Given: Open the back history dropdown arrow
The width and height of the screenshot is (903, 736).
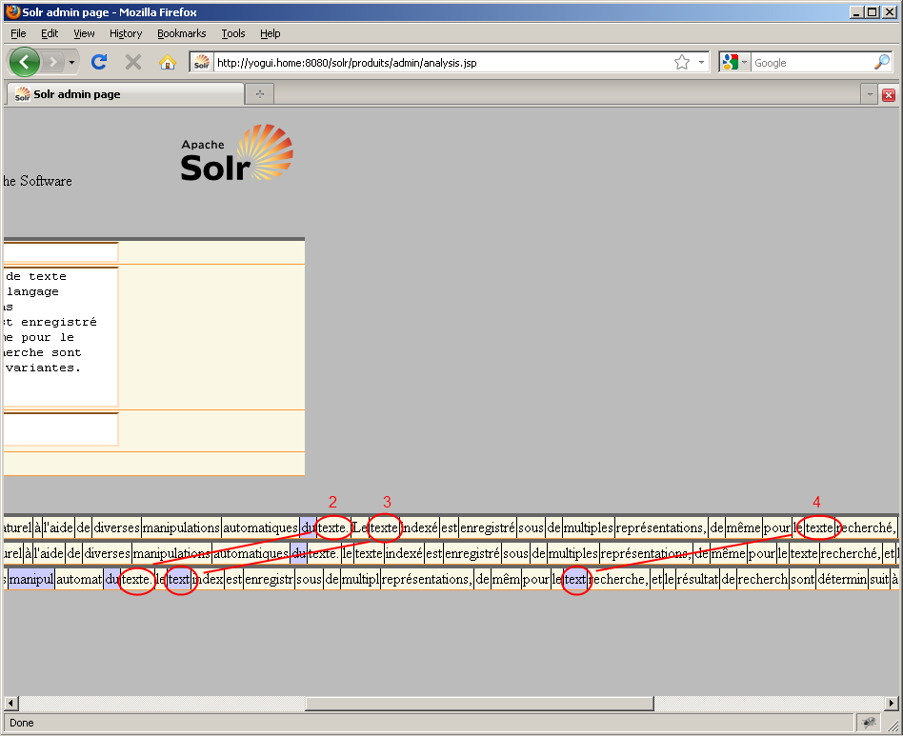Looking at the screenshot, I should click(71, 62).
